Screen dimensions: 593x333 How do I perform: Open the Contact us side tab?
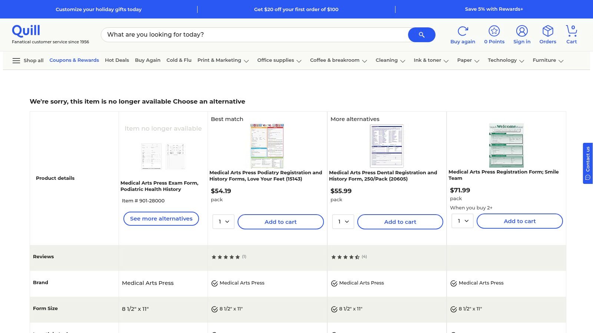click(x=587, y=163)
